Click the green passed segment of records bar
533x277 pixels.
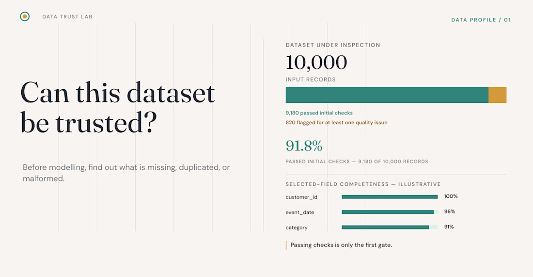[387, 95]
